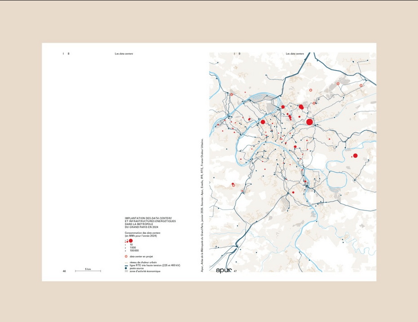
Task: Click the largest red data center circle on map
Action: click(309, 122)
